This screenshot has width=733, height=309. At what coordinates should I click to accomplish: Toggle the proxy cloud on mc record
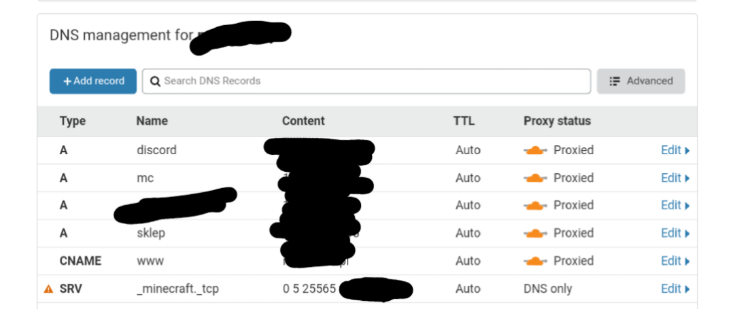tap(536, 178)
